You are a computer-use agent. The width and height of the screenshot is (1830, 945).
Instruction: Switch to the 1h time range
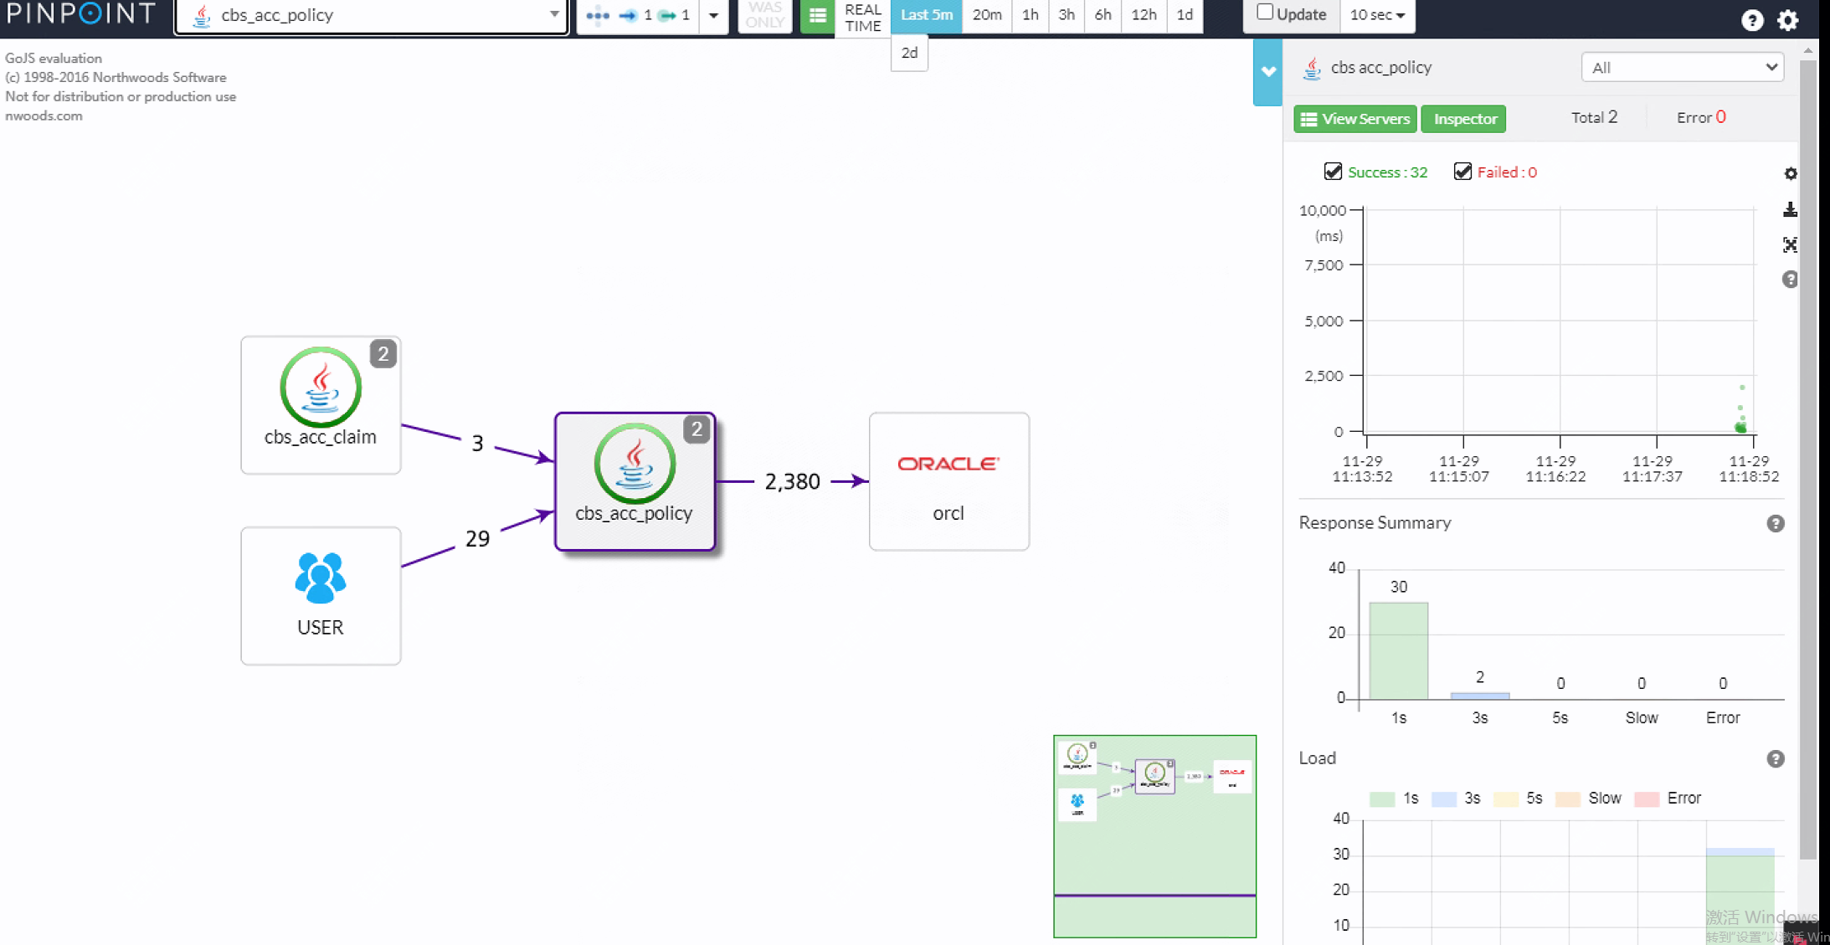pyautogui.click(x=1030, y=15)
